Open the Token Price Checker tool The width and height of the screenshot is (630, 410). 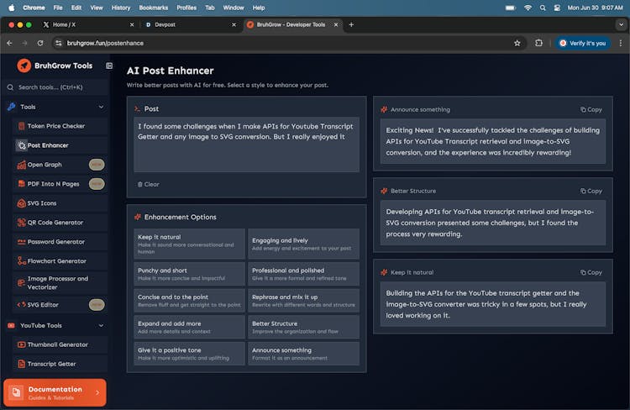point(55,126)
